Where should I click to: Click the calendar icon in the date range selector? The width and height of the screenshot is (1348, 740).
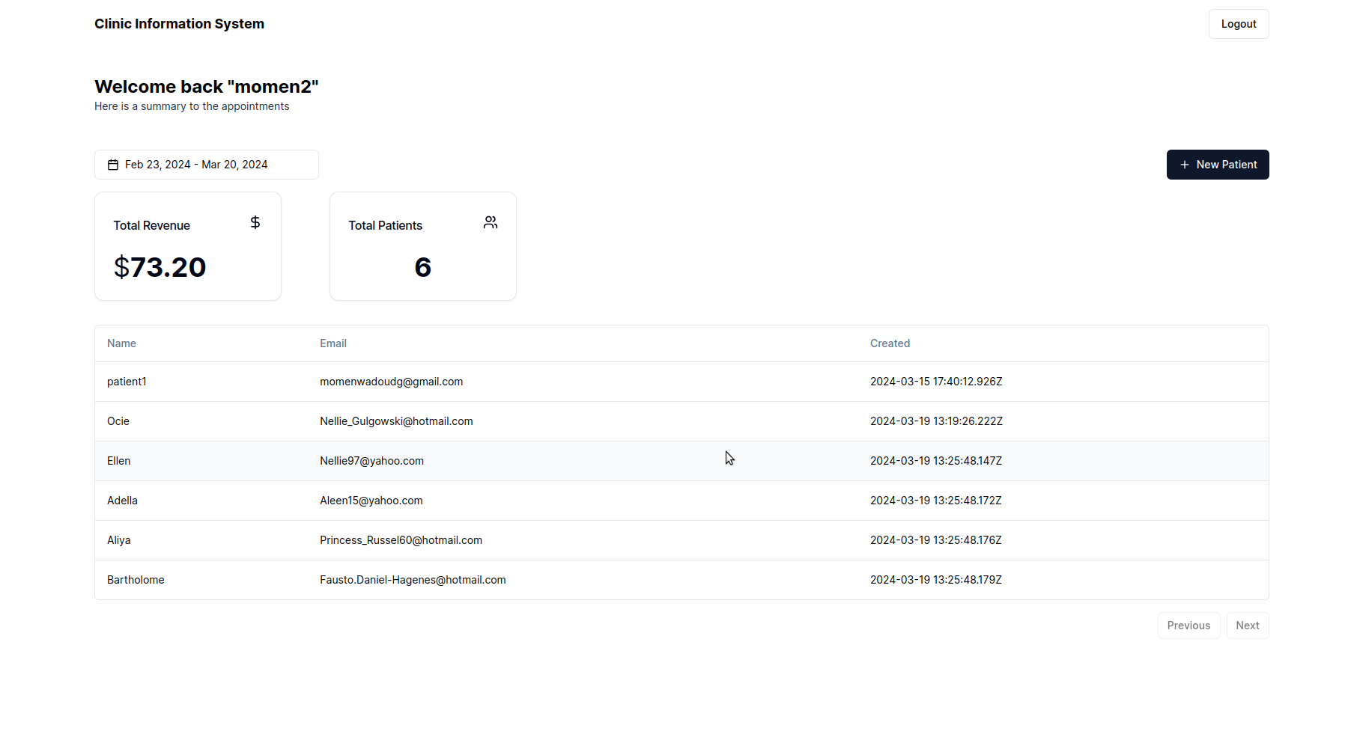pos(113,165)
